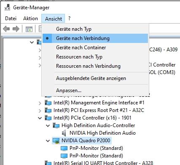This screenshot has height=165, width=180.
Task: Select the second PnP-Monitor (Standard) entry
Action: pyautogui.click(x=96, y=156)
